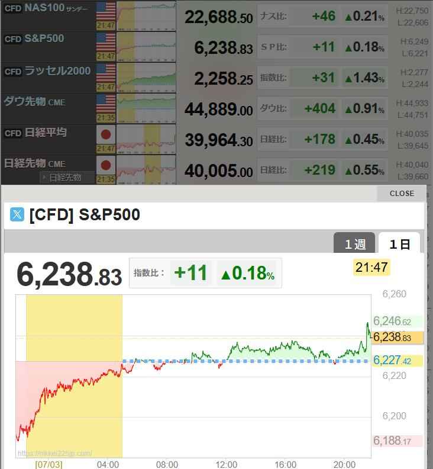Click the [07/03] date axis label
Image resolution: width=433 pixels, height=469 pixels.
click(x=49, y=464)
